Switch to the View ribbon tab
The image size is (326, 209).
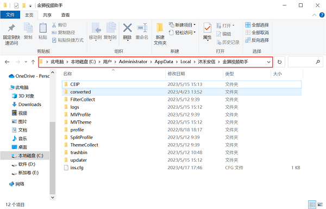click(66, 15)
